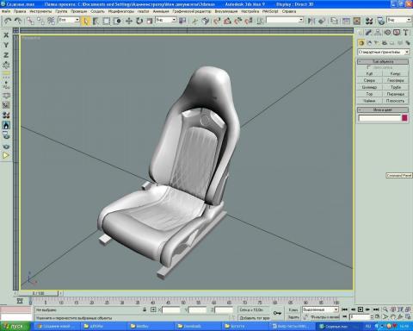413x331 pixels.
Task: Click the Тор primitive button
Action: tap(369, 94)
